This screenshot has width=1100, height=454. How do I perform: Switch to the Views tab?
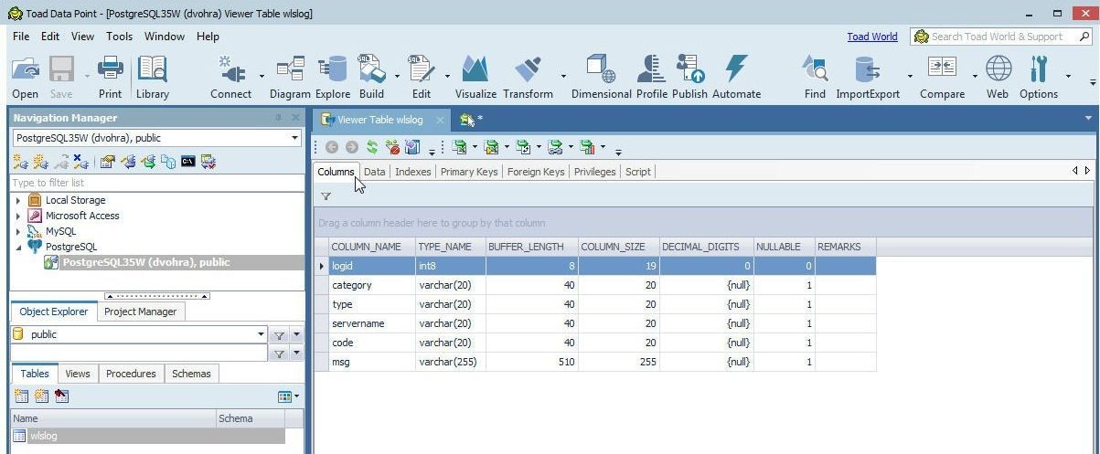click(x=78, y=374)
